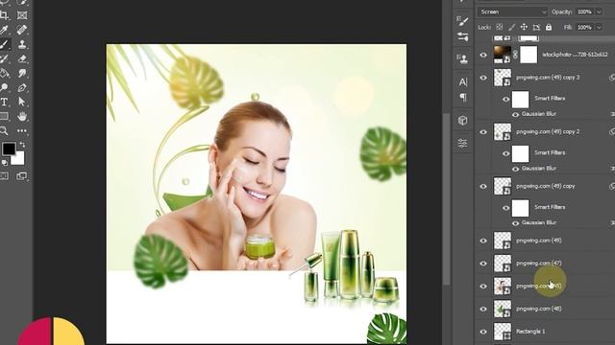Select the istockphoto layer name
615x345 pixels.
pyautogui.click(x=575, y=56)
